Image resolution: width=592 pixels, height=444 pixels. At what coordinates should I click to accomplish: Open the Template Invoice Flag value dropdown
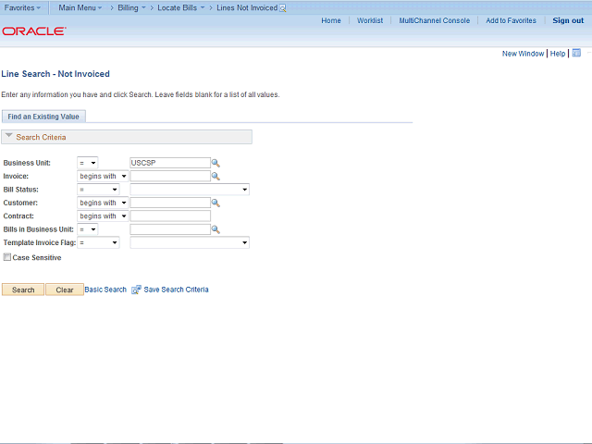click(x=190, y=242)
